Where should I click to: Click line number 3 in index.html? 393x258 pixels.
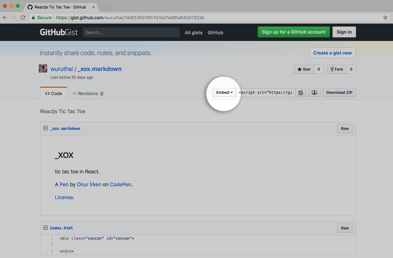point(52,251)
